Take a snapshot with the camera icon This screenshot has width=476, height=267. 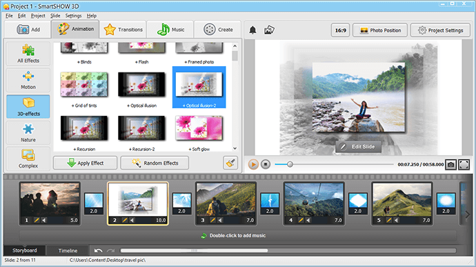coord(450,164)
